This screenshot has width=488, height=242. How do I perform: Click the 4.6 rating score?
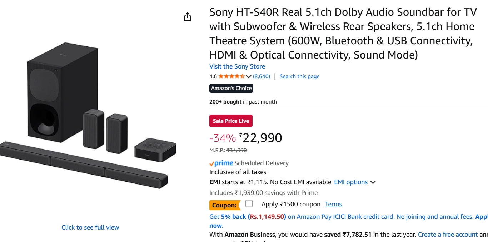[x=213, y=76]
